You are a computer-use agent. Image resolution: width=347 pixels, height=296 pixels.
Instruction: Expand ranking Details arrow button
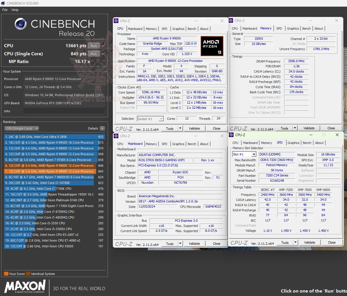click(102, 128)
